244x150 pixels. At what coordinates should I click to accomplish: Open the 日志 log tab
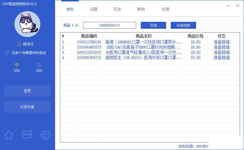117,9
